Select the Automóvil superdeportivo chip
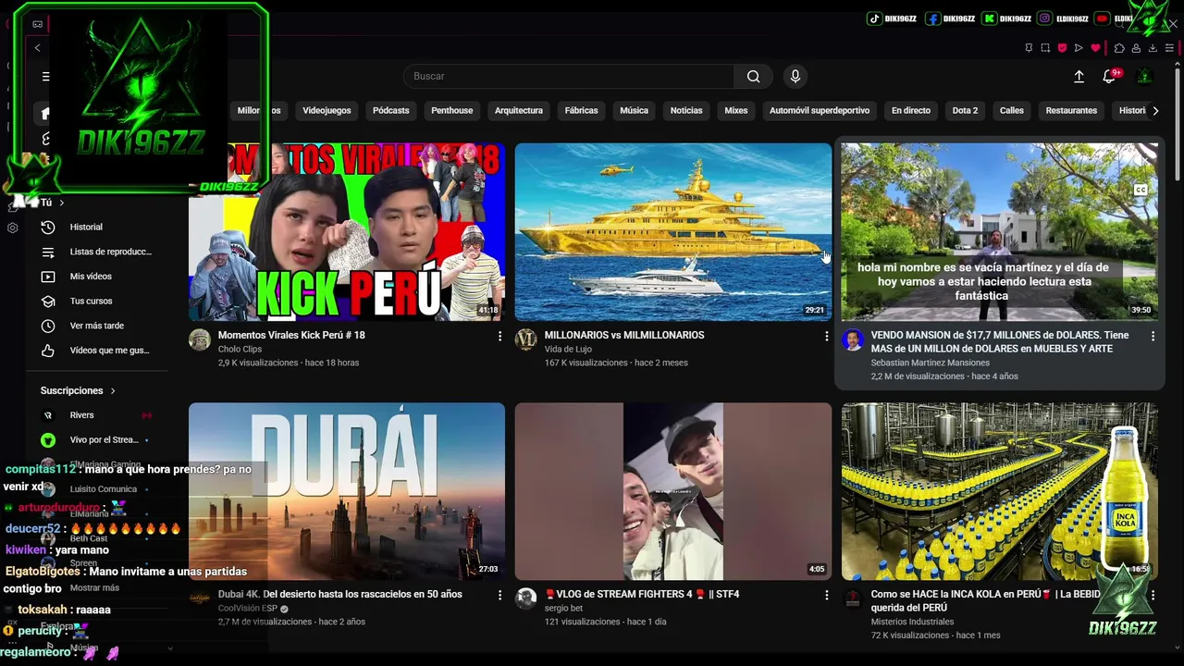 point(820,111)
